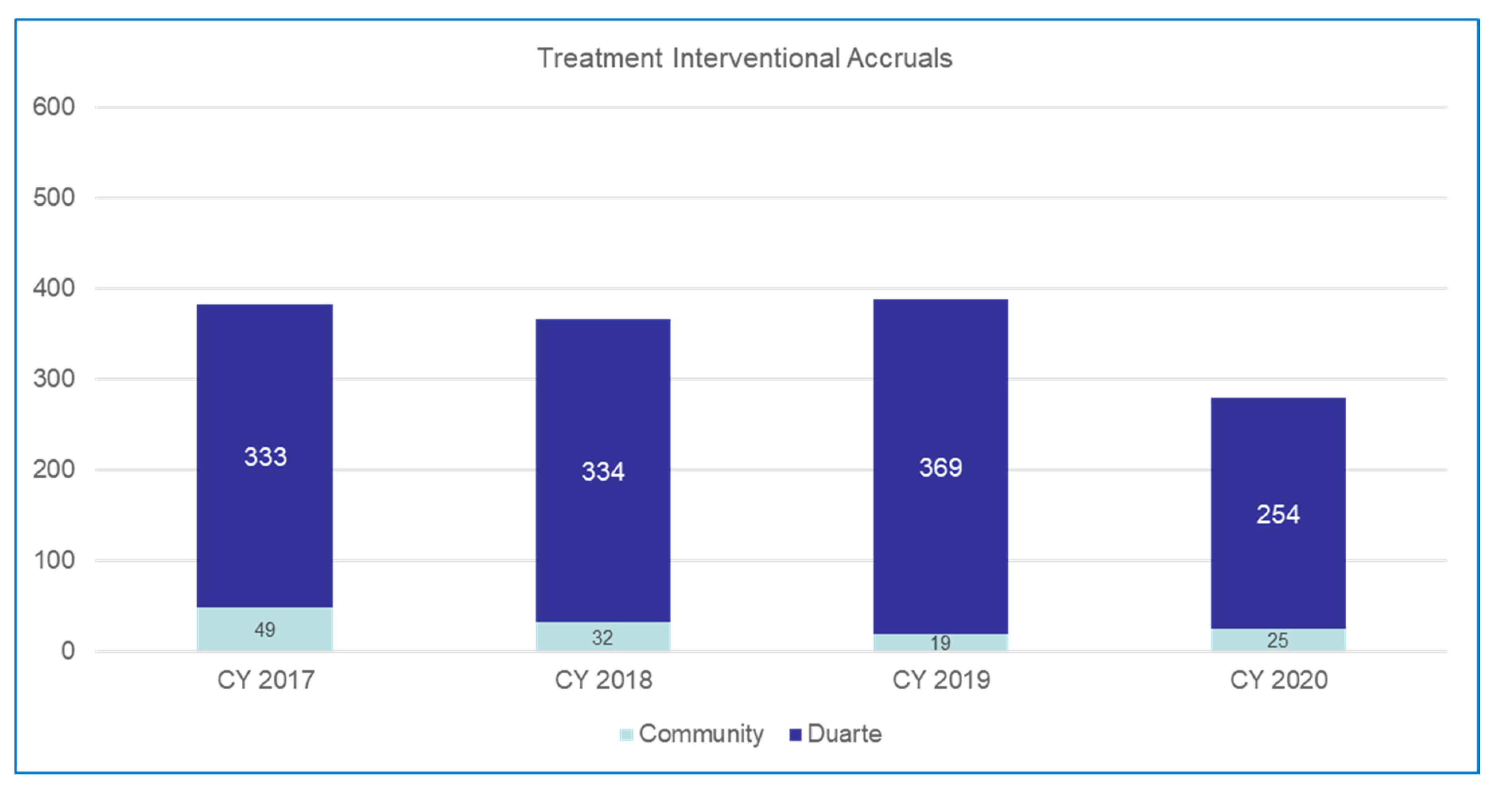This screenshot has width=1495, height=789.
Task: Click the CY 2017 axis label
Action: click(x=266, y=680)
